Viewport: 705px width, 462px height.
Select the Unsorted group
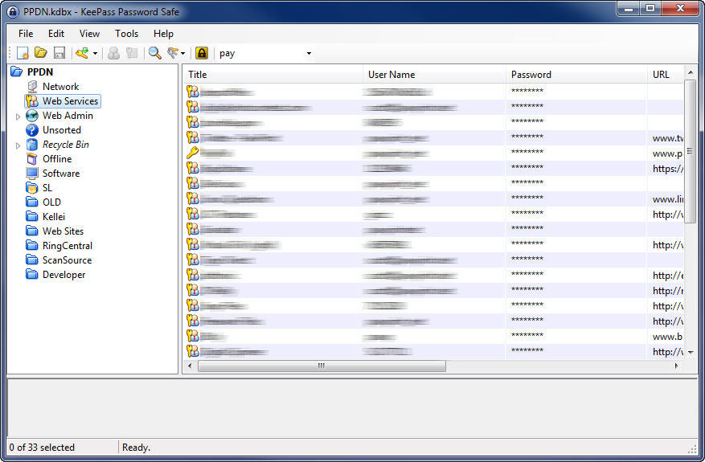(62, 130)
